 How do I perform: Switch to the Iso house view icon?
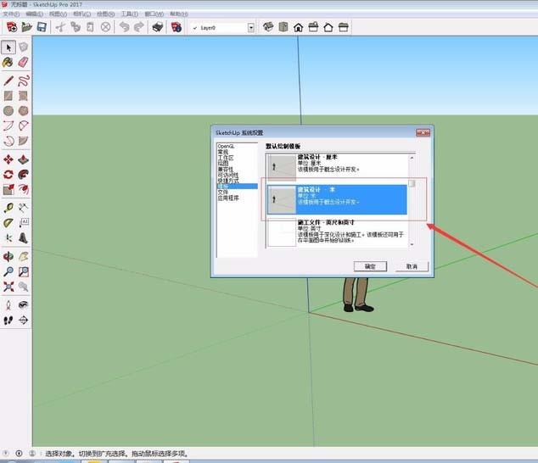[x=268, y=27]
